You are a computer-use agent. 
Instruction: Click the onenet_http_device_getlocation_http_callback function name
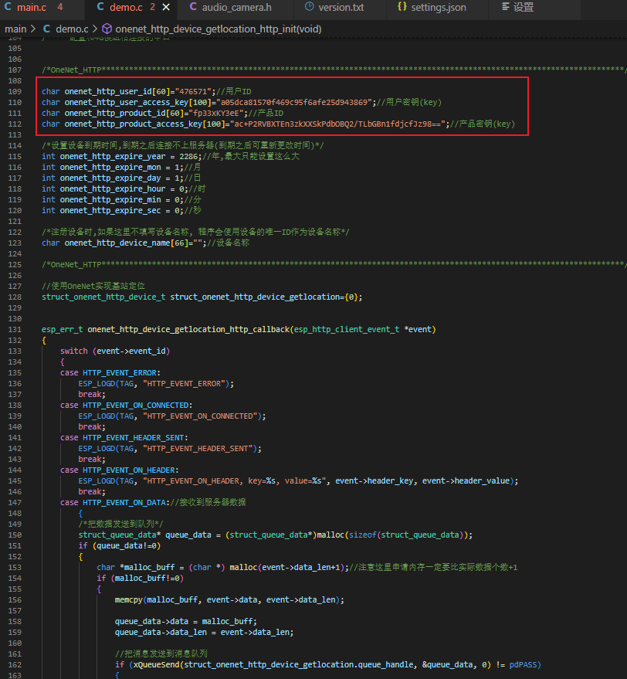[x=188, y=330]
